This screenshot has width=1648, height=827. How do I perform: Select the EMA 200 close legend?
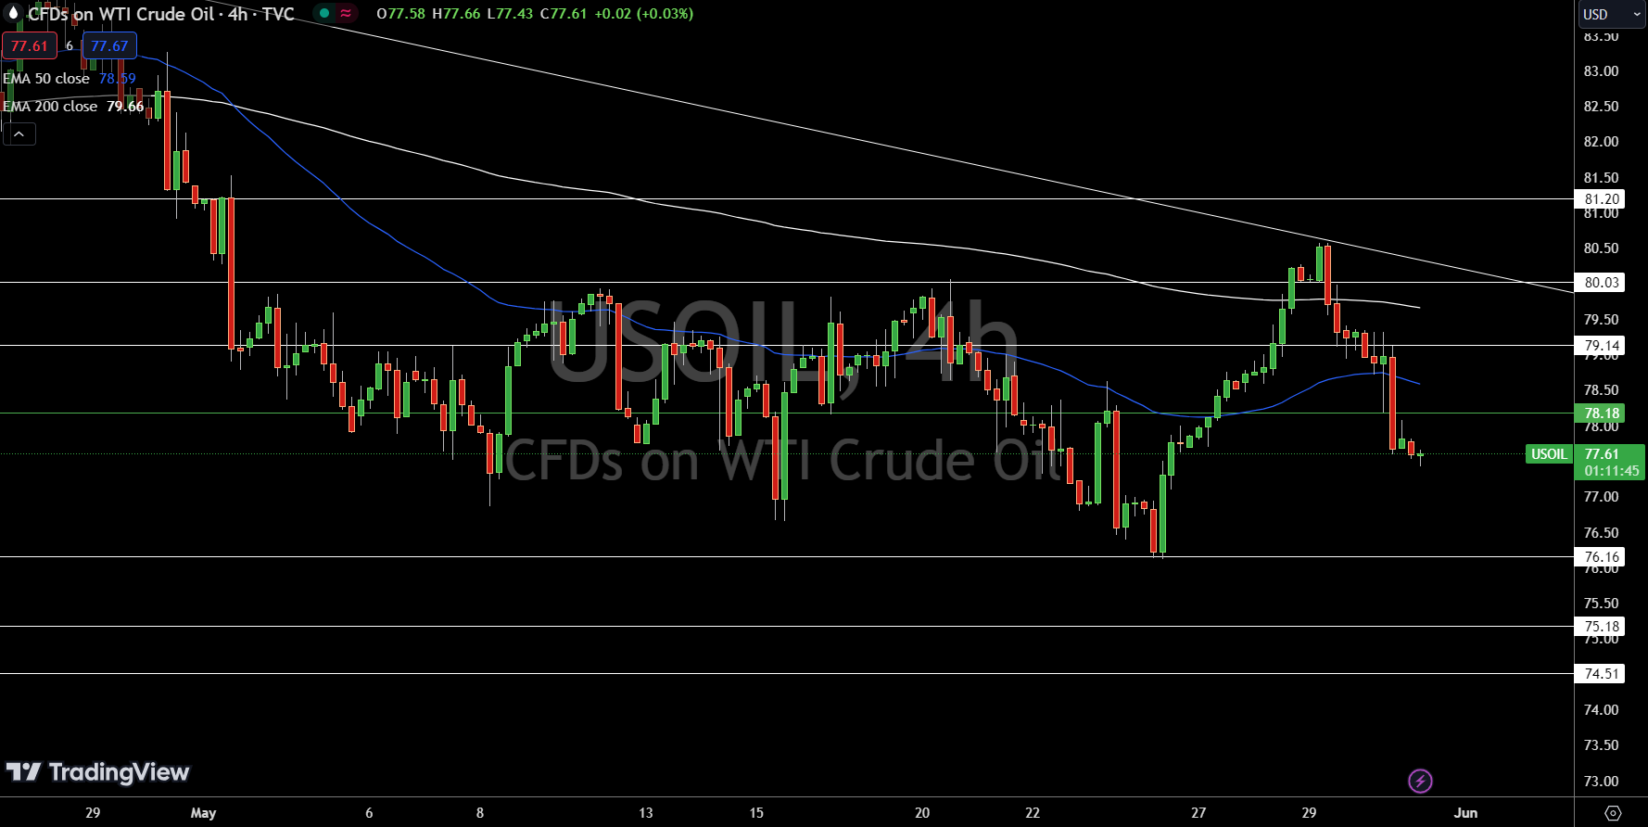point(50,107)
